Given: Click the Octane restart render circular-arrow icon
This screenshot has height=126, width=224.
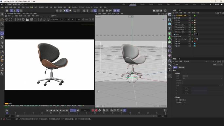Looking at the screenshot, I should coord(10,19).
